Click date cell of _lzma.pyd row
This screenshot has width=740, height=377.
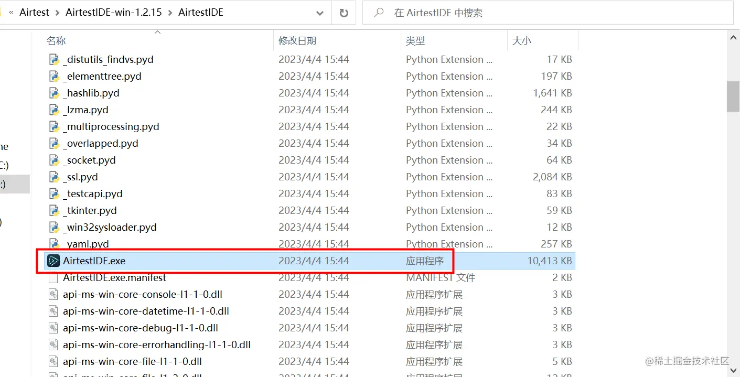point(314,110)
